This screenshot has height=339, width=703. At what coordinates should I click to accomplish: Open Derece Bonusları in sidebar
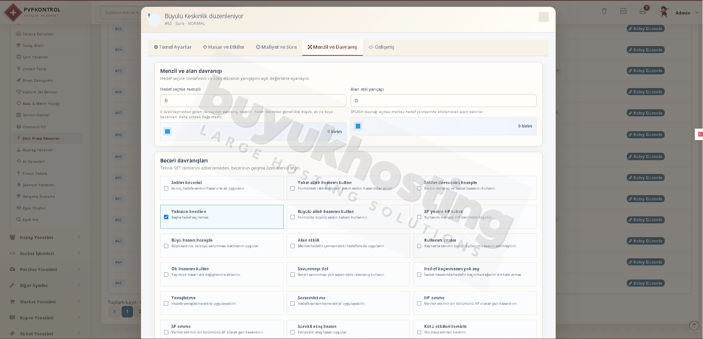coord(38,34)
